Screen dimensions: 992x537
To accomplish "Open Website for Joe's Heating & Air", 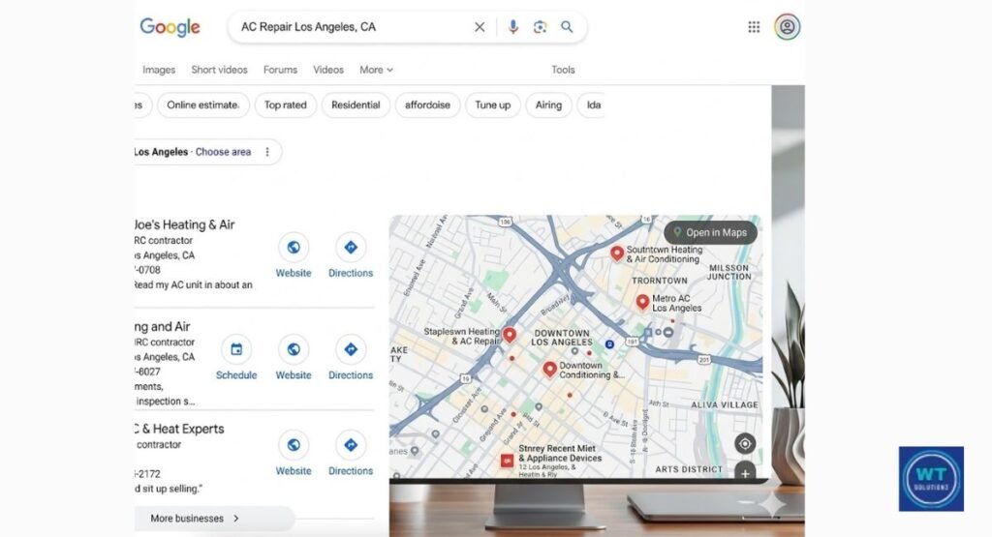I will click(x=294, y=256).
